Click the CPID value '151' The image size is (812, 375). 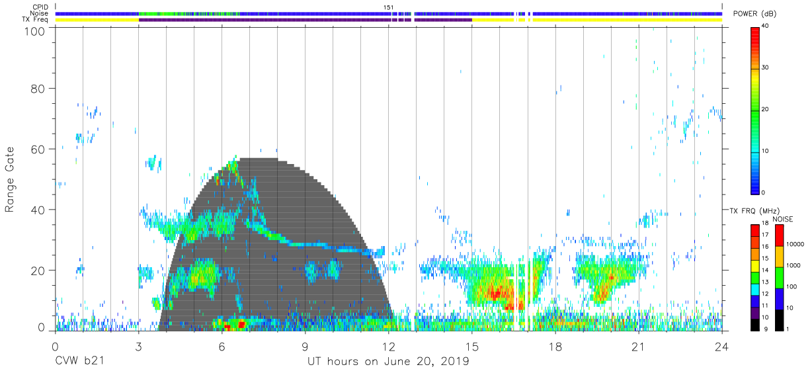pyautogui.click(x=389, y=7)
